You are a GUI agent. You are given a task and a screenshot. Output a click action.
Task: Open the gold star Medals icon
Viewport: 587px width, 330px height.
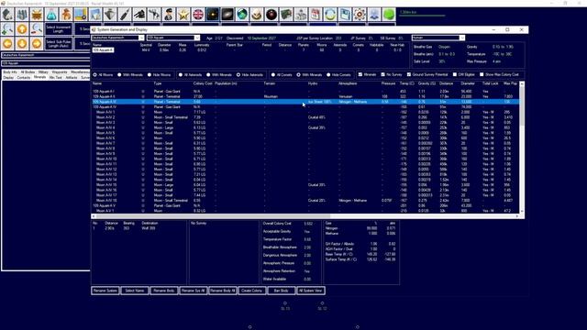(x=183, y=15)
